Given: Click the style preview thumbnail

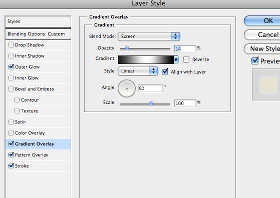Looking at the screenshot, I should (x=266, y=85).
